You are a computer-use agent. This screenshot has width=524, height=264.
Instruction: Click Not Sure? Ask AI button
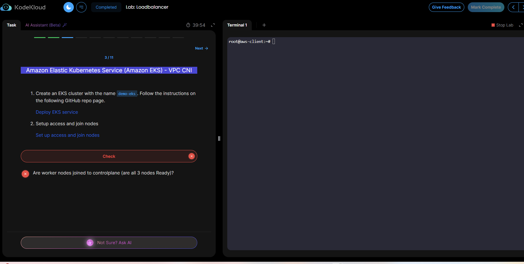point(109,243)
